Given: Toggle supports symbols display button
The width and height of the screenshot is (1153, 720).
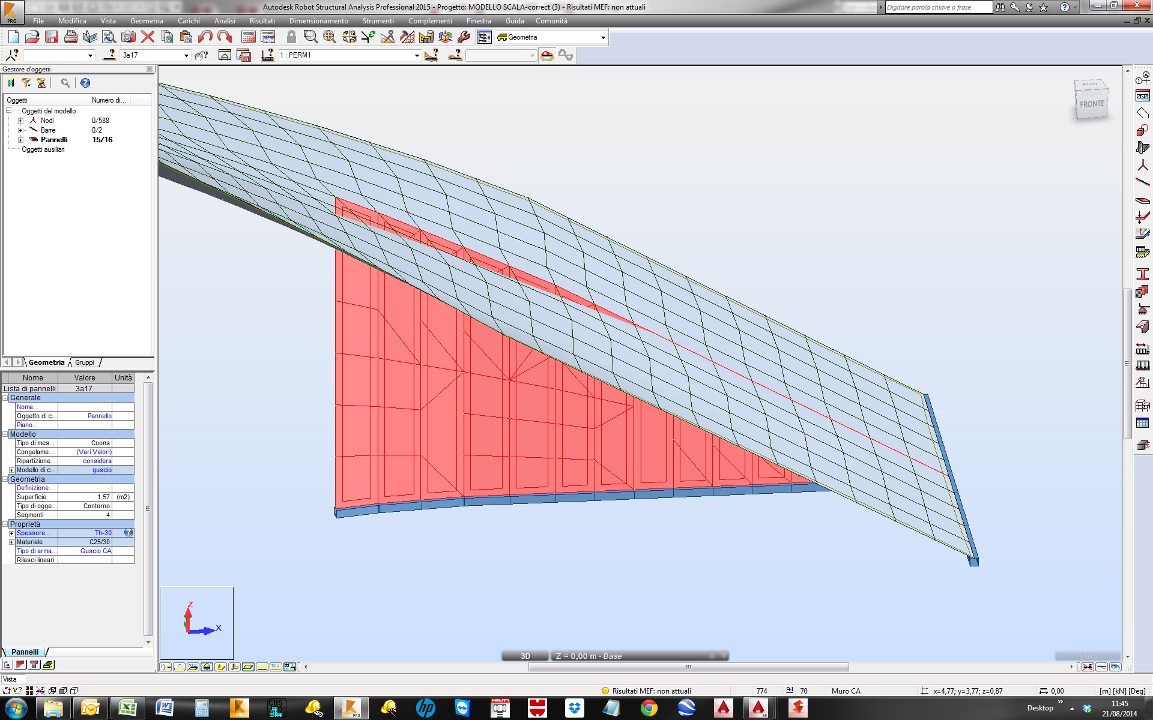Looking at the screenshot, I should [207, 667].
